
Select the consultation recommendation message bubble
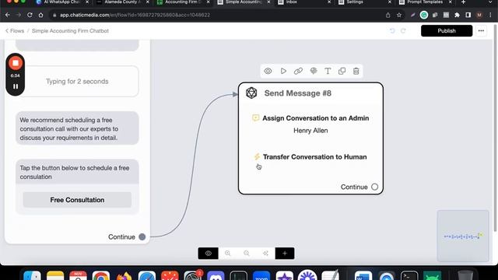click(77, 128)
